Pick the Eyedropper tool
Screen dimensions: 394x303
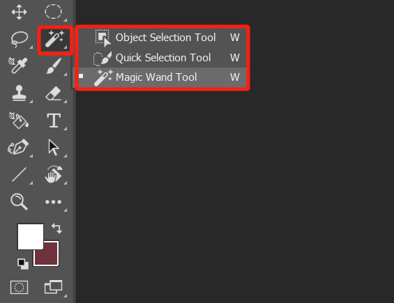(x=18, y=65)
